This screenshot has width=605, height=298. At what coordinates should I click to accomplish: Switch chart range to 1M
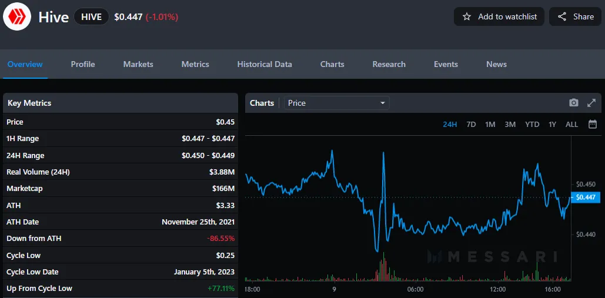coord(490,125)
